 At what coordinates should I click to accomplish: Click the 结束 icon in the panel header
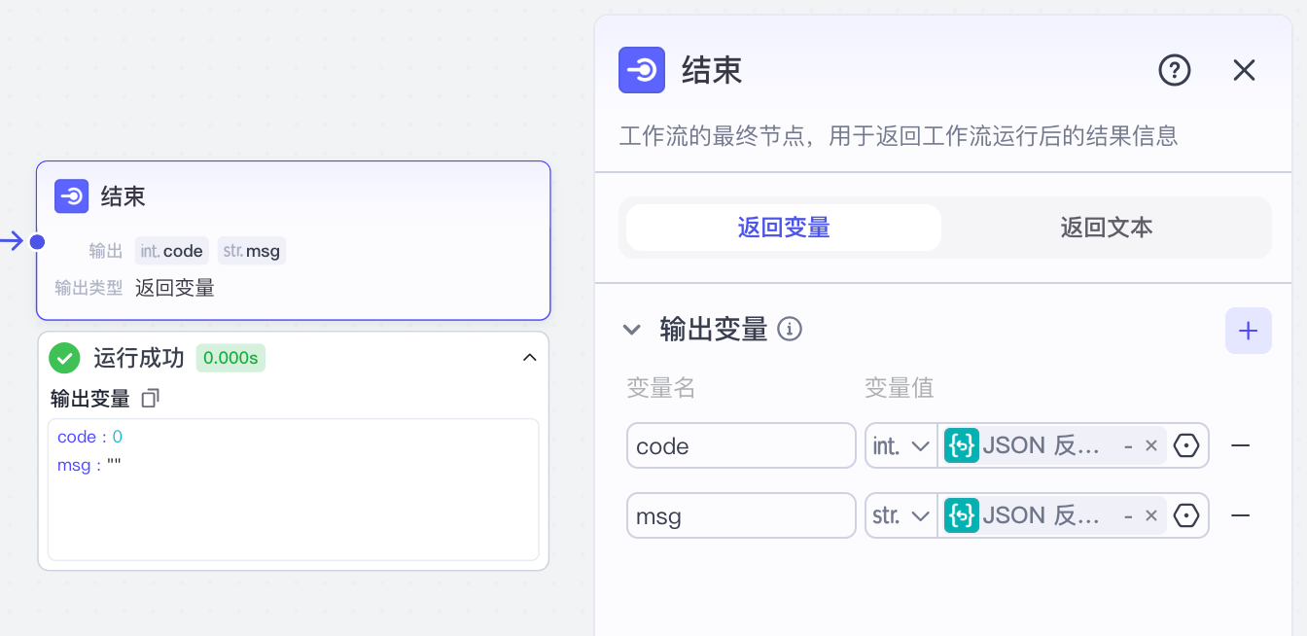click(x=642, y=70)
